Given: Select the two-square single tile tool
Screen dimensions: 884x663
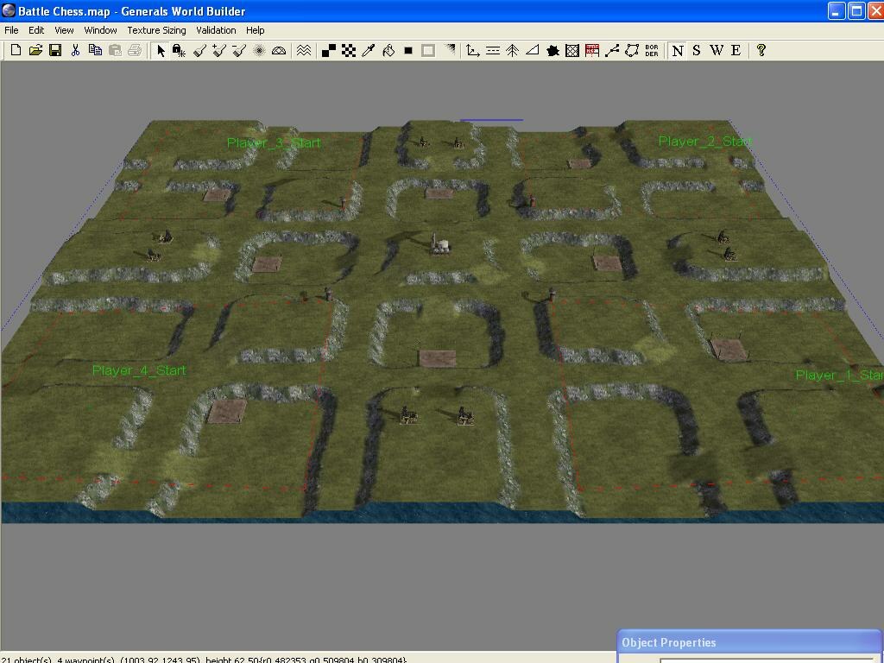Looking at the screenshot, I should [x=329, y=51].
